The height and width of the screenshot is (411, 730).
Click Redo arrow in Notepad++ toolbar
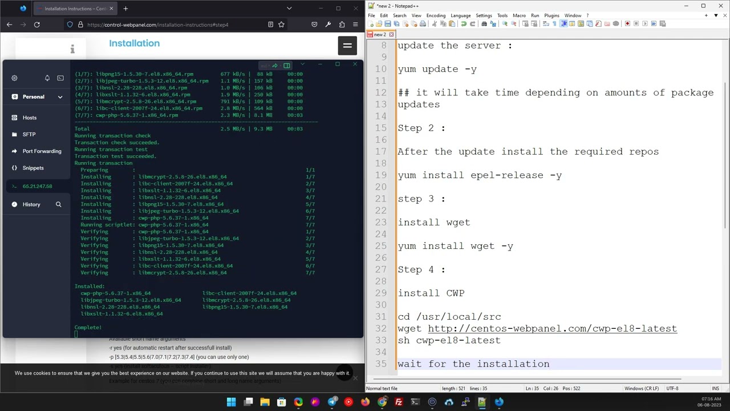click(x=473, y=23)
